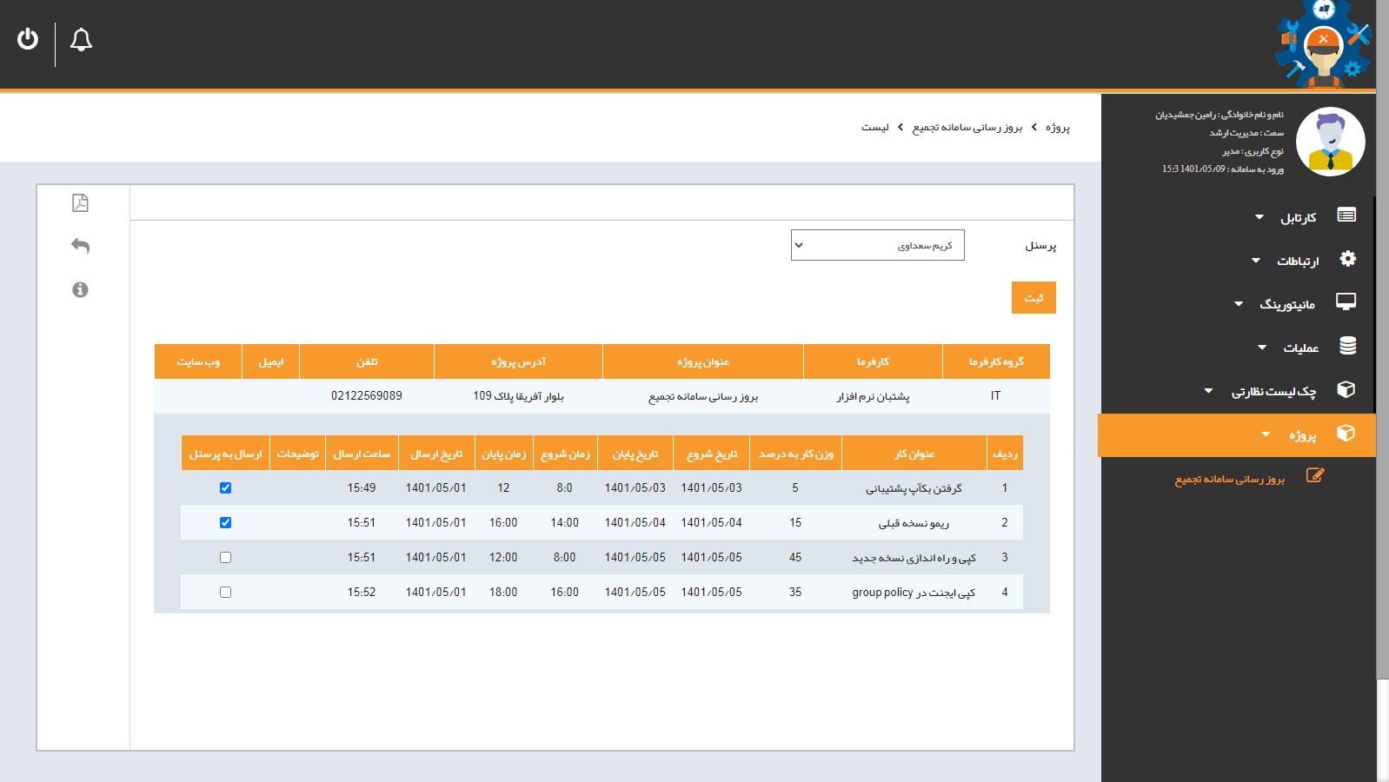1389x782 pixels.
Task: Enable the checkbox for row 3
Action: pos(225,558)
